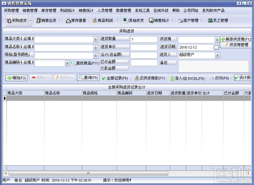Expand the 商品名称 dropdown arrow
This screenshot has height=185, width=254.
(96, 48)
